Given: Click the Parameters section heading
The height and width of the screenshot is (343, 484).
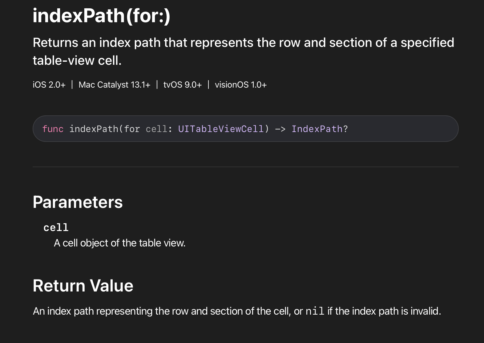Looking at the screenshot, I should click(x=78, y=202).
